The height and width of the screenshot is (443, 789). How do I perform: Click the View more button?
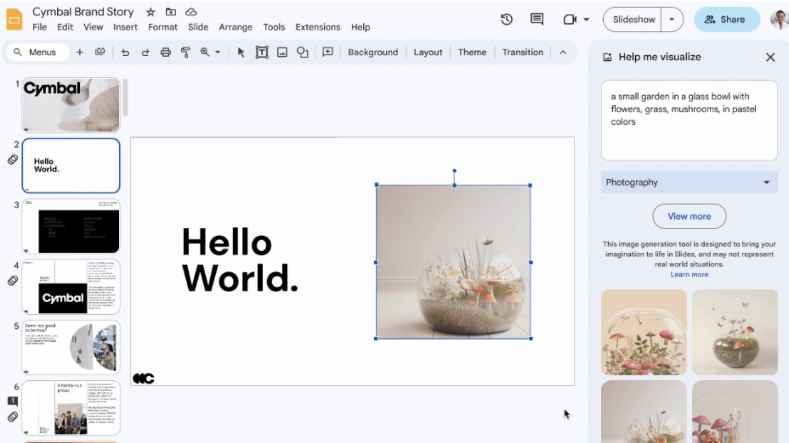689,216
